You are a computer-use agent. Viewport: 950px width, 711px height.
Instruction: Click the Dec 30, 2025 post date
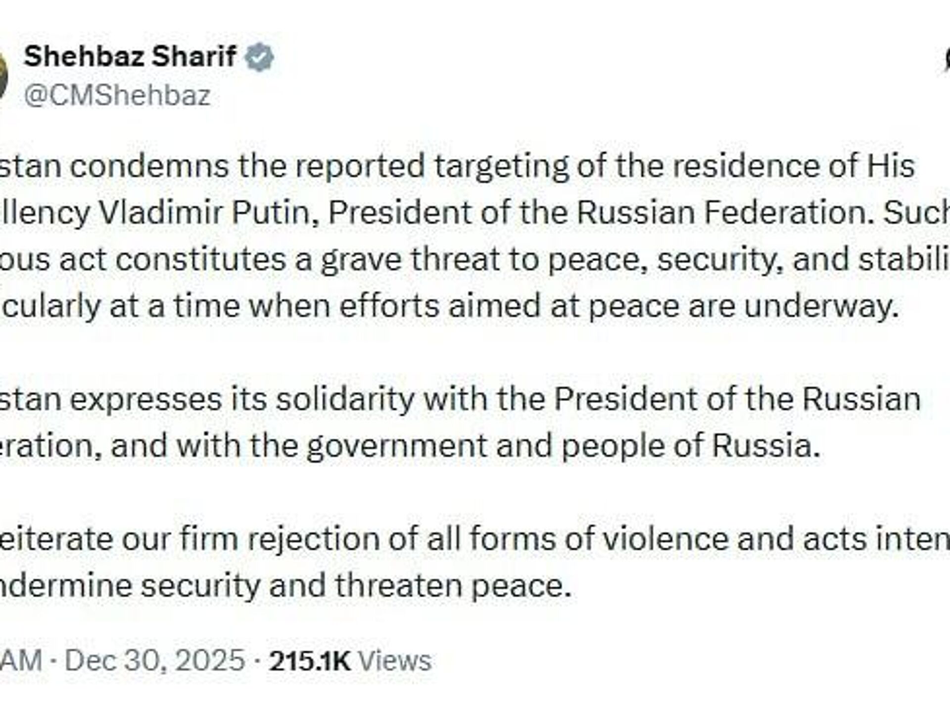155,660
